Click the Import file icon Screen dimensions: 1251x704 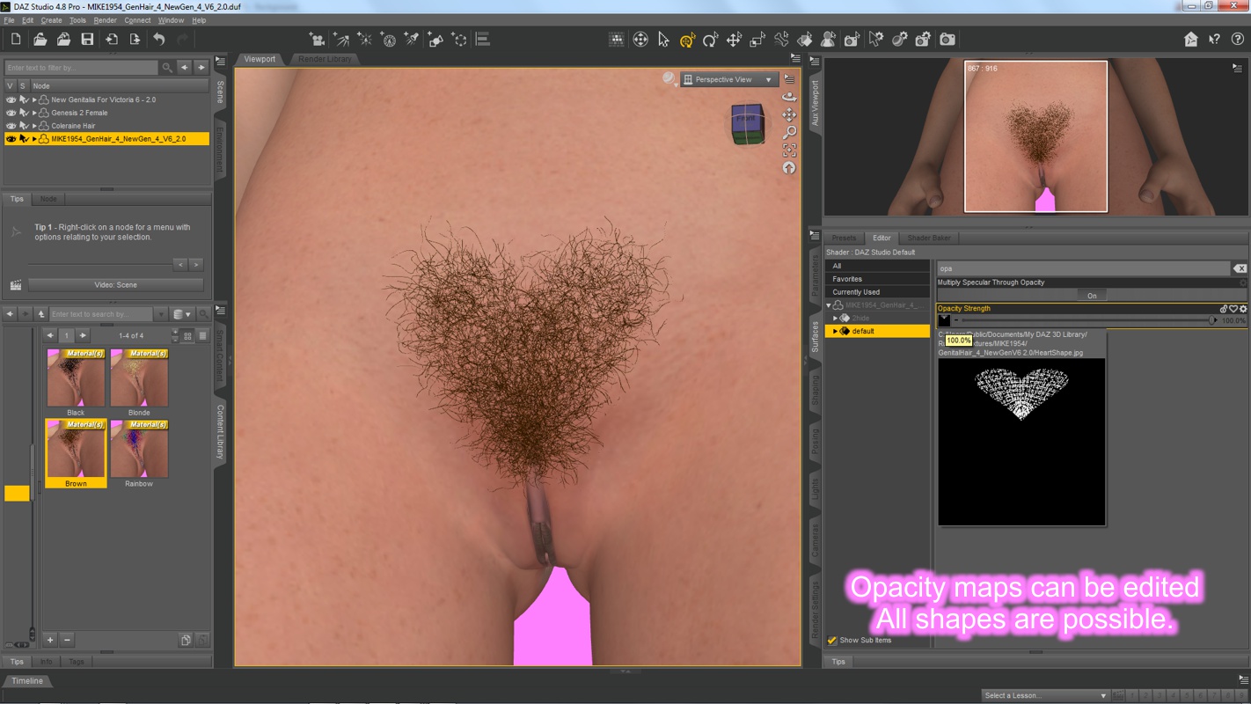point(111,40)
